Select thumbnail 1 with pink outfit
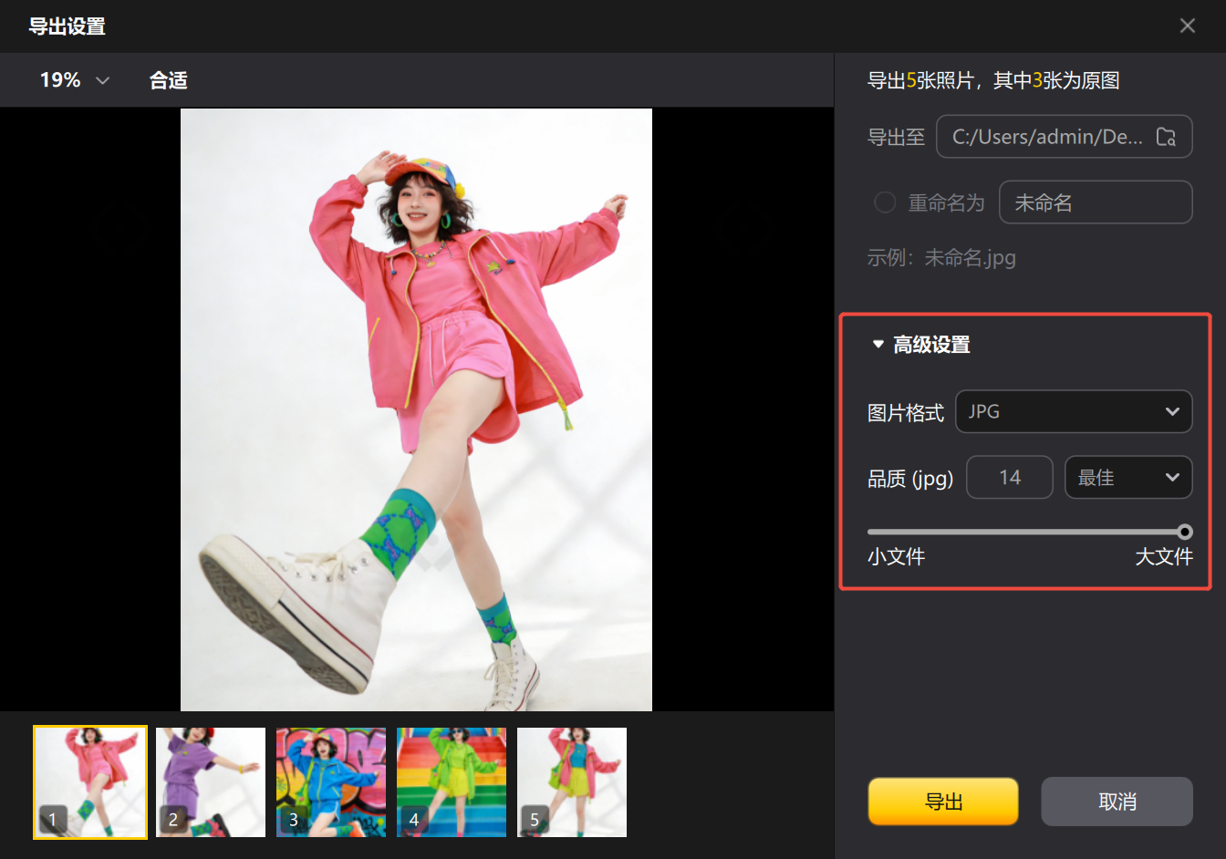The width and height of the screenshot is (1226, 859). click(90, 782)
